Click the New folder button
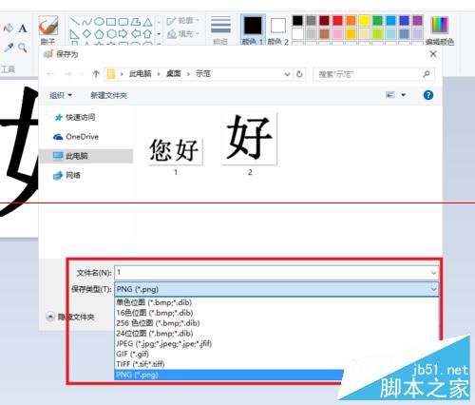Viewport: 475px width, 405px height. coord(108,95)
